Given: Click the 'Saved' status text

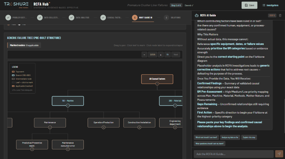Looking at the screenshot, I should click(189, 6).
